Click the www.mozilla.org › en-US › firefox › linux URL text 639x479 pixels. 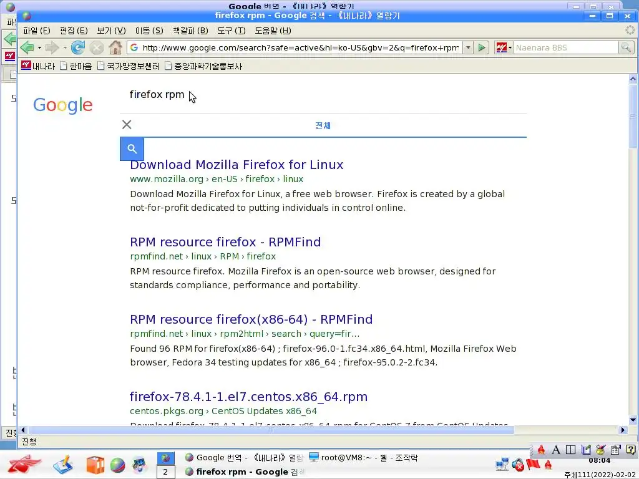[217, 179]
